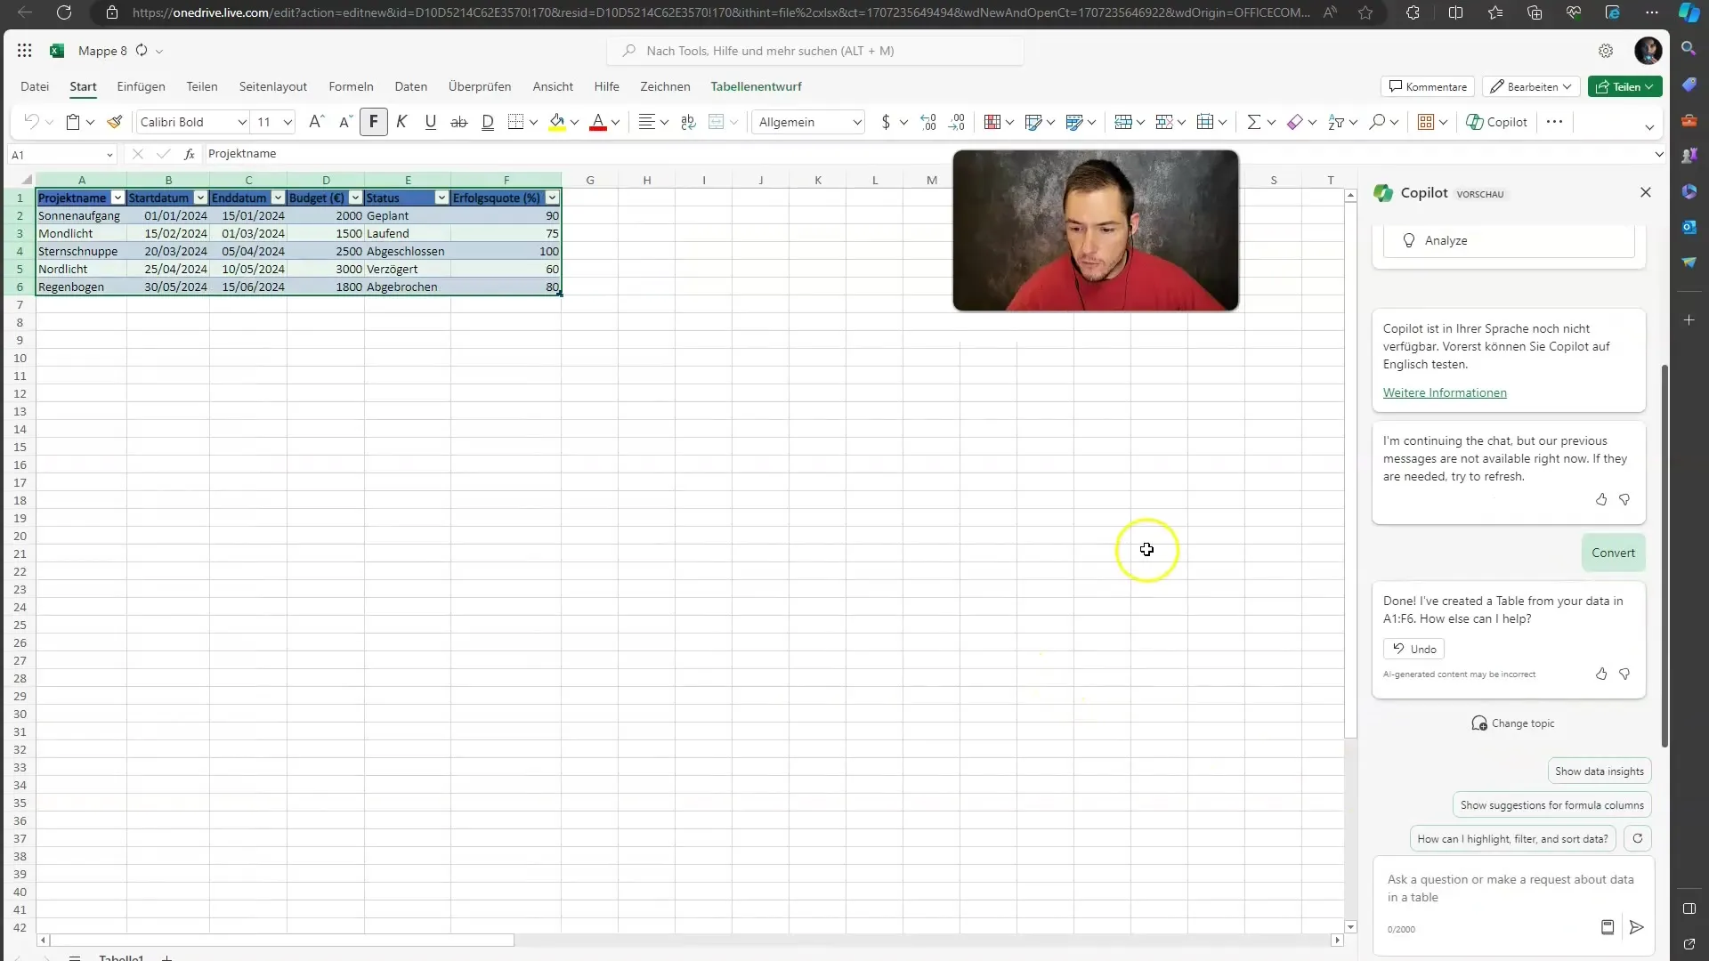
Task: Click the Weitere Informationen link
Action: click(1444, 392)
